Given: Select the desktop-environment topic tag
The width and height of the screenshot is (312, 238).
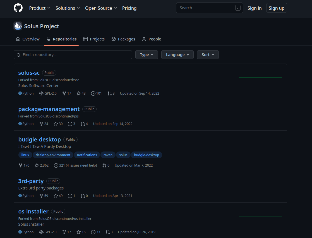Looking at the screenshot, I should [53, 155].
